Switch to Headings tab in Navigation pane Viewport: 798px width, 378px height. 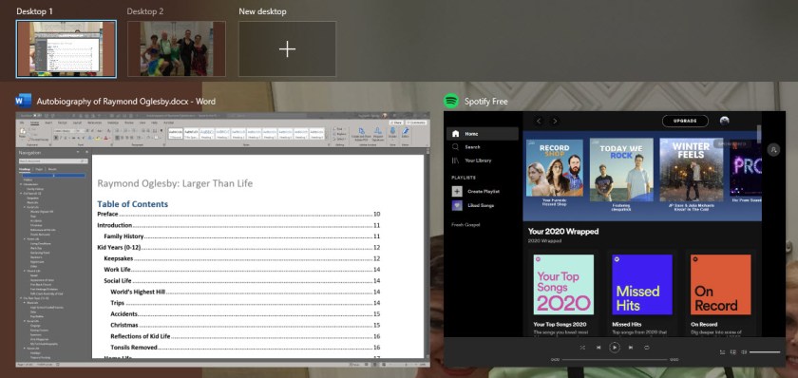pos(25,169)
